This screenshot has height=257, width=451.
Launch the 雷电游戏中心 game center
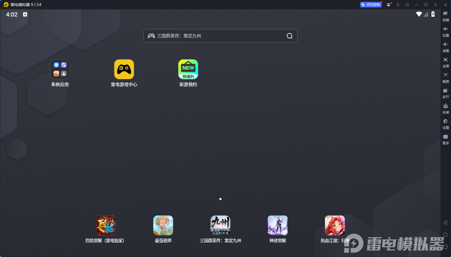pyautogui.click(x=124, y=69)
